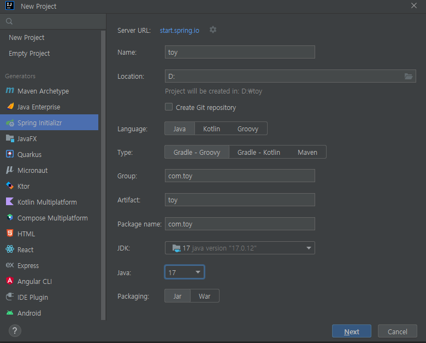Select Maven Archetype generator icon
This screenshot has height=343, width=426.
pyautogui.click(x=10, y=91)
